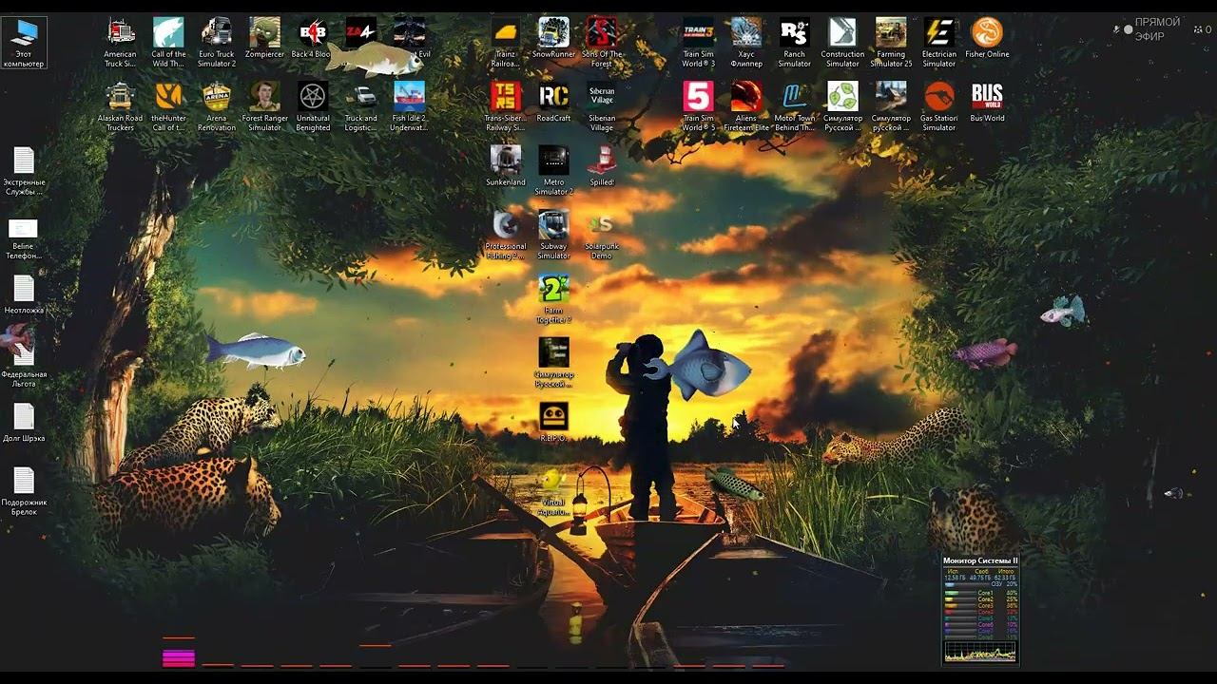
Task: Select the Sunkenland shortcut
Action: (505, 165)
